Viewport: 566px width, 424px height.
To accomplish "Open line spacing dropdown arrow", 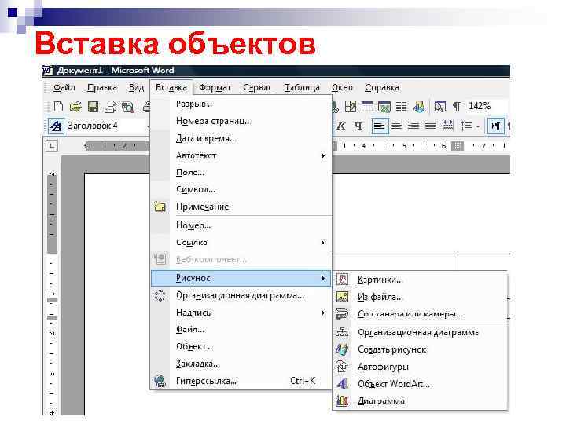I will (x=478, y=126).
